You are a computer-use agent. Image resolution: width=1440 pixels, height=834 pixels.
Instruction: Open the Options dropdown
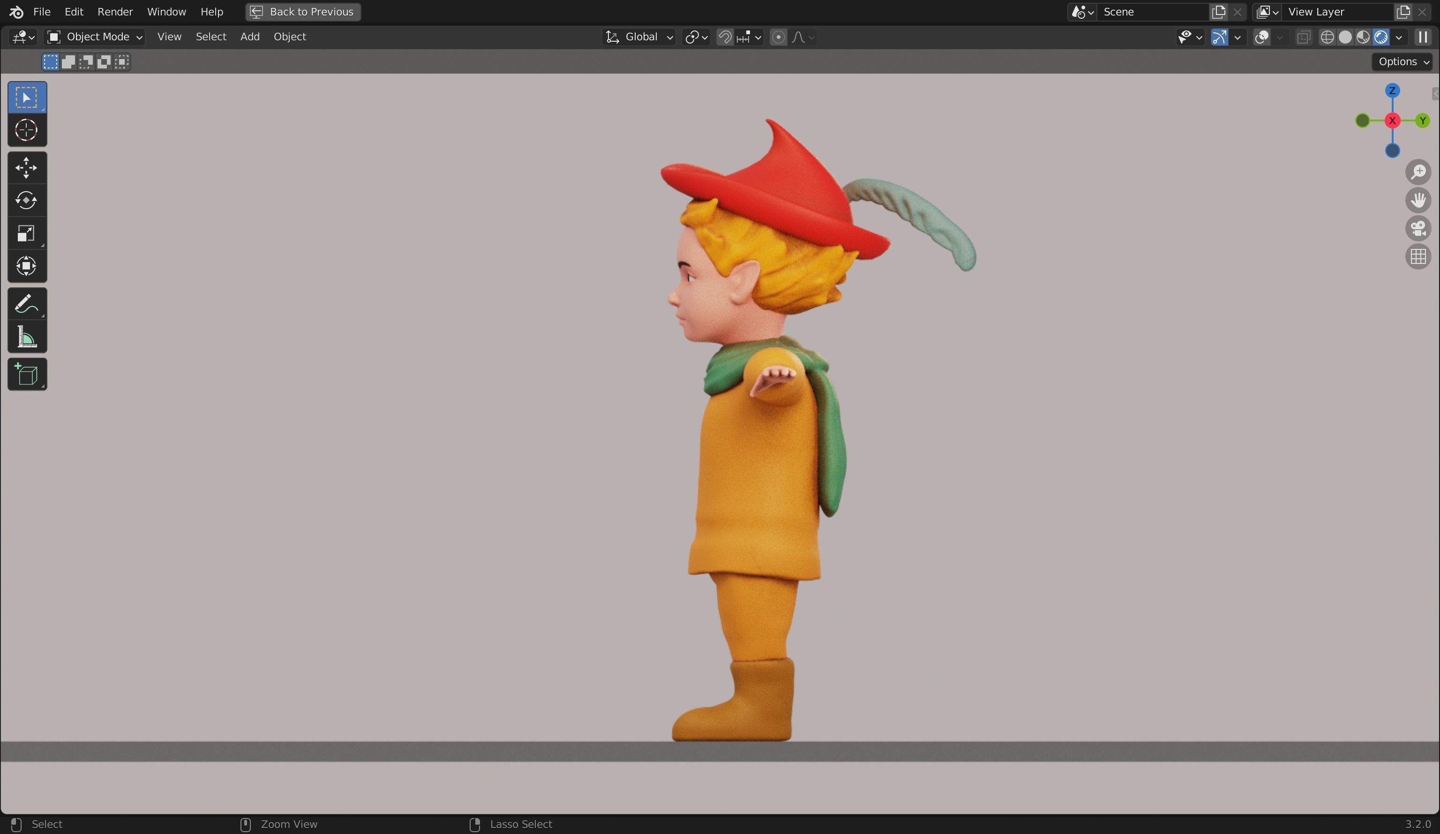[1403, 62]
